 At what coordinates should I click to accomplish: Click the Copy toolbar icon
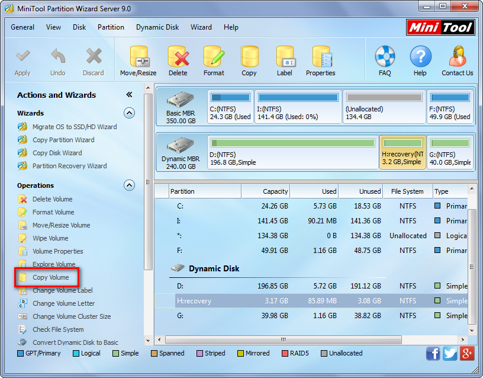coord(249,57)
